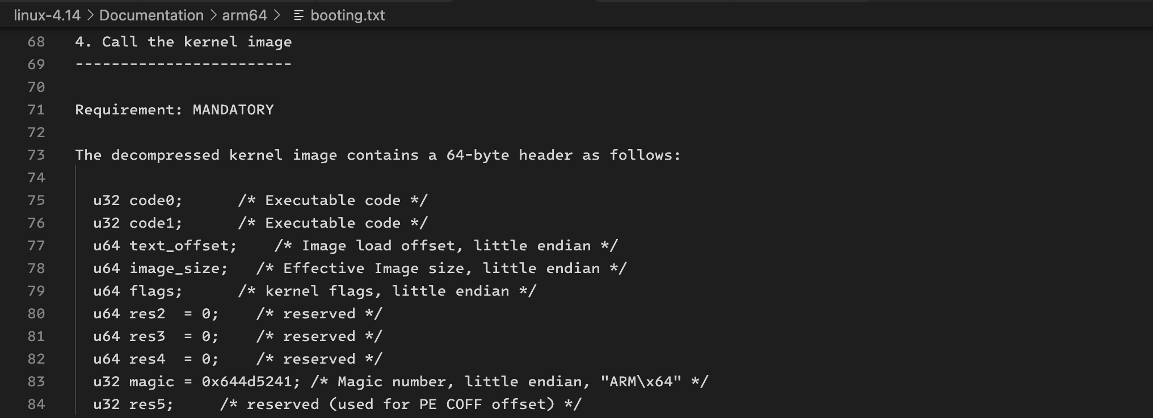This screenshot has width=1153, height=418.
Task: Click the magic value 0x644d5241
Action: pos(247,382)
